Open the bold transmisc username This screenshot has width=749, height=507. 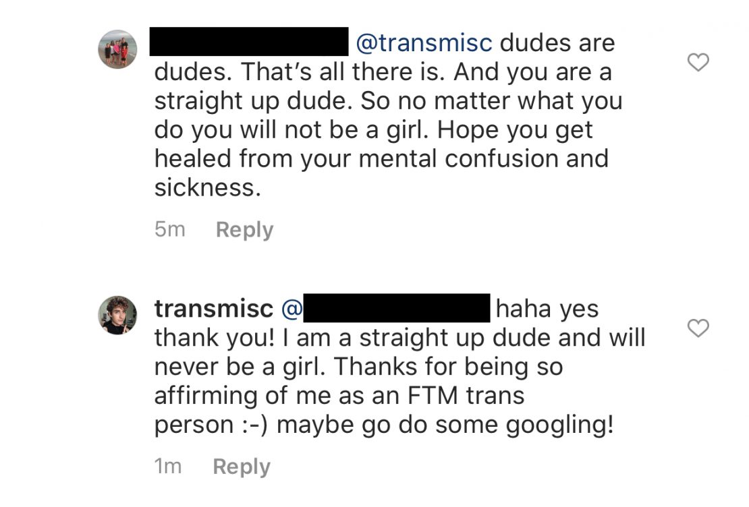[x=213, y=308]
